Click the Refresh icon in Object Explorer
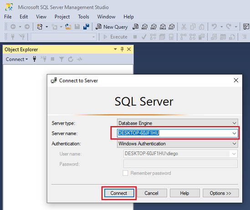Viewport: 250px width, 210px height. 71,59
